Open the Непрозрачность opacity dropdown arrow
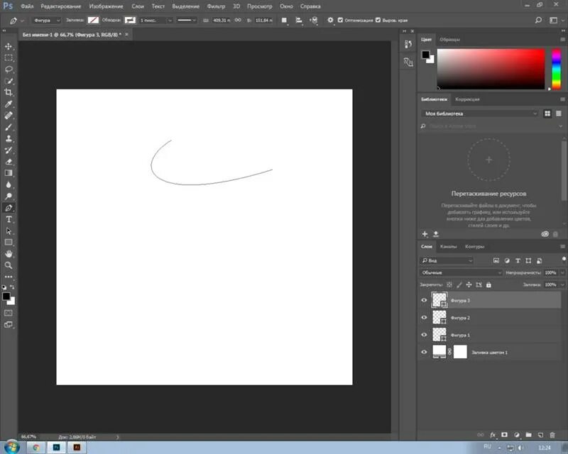Screen dimensions: 568x454 (x=562, y=272)
